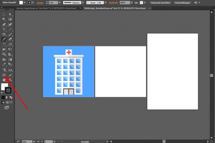The height and width of the screenshot is (143, 215).
Task: Select the Rotate tool
Action: pyautogui.click(x=4, y=44)
